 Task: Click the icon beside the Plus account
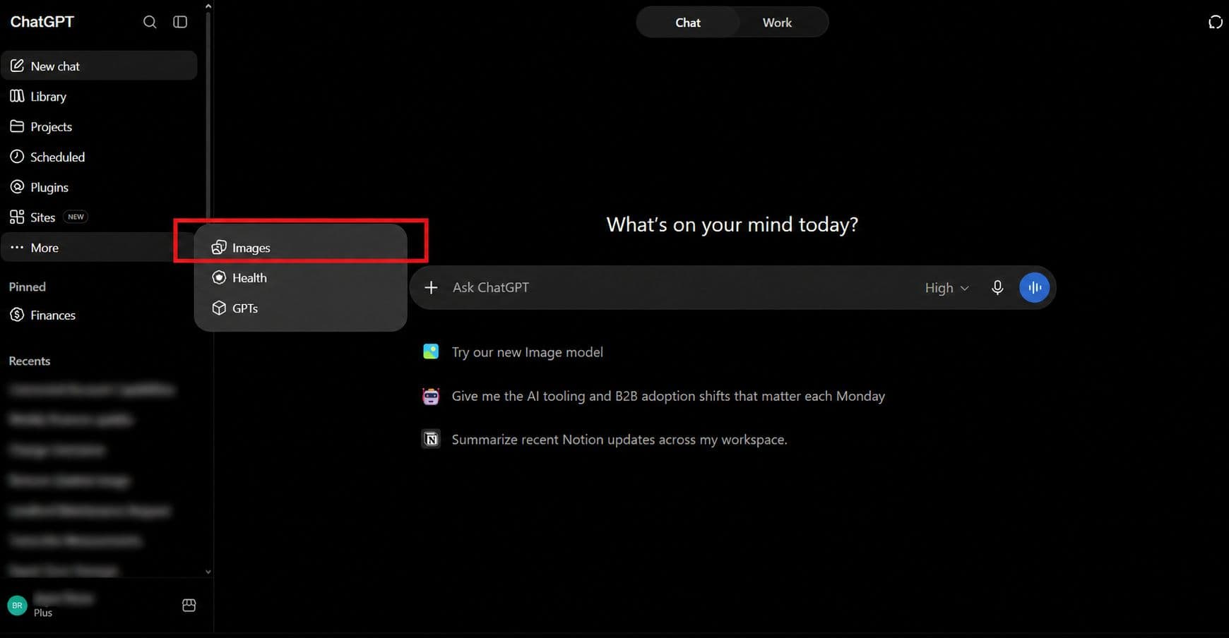(189, 606)
